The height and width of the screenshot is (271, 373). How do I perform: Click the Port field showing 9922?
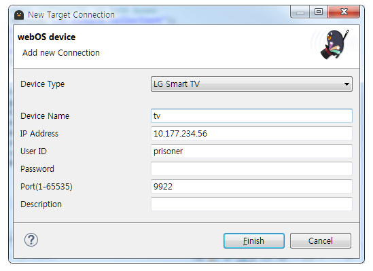point(251,186)
